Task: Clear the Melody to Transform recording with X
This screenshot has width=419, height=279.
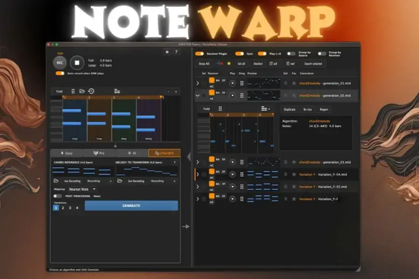Action: coord(175,181)
